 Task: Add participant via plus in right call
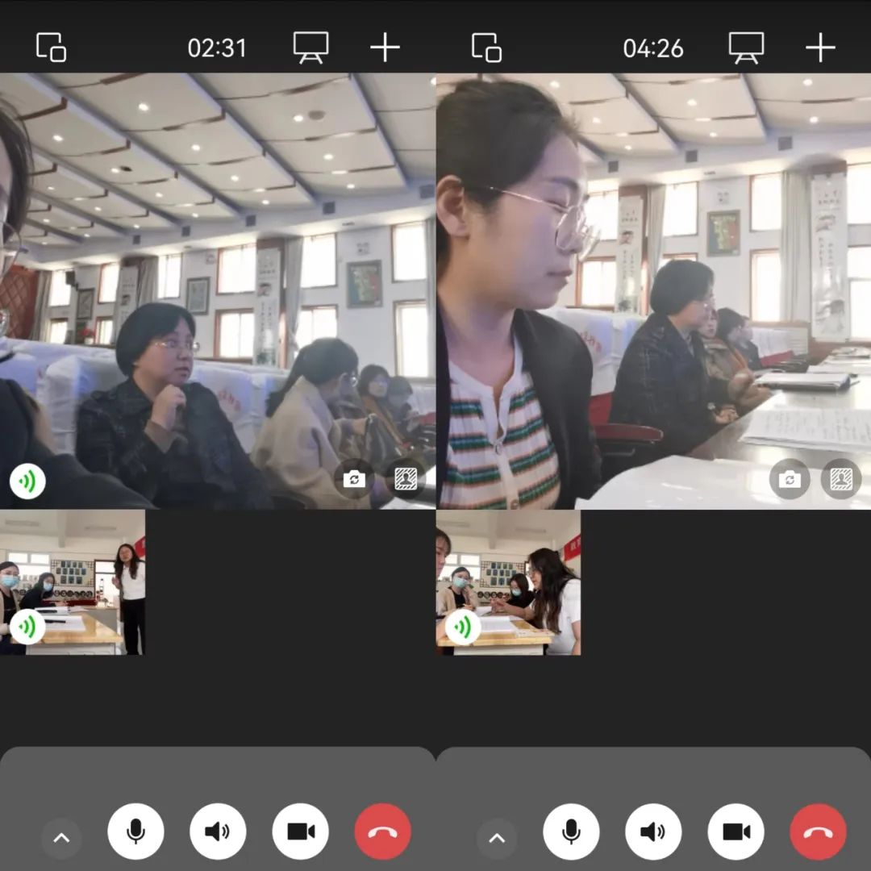coord(820,48)
